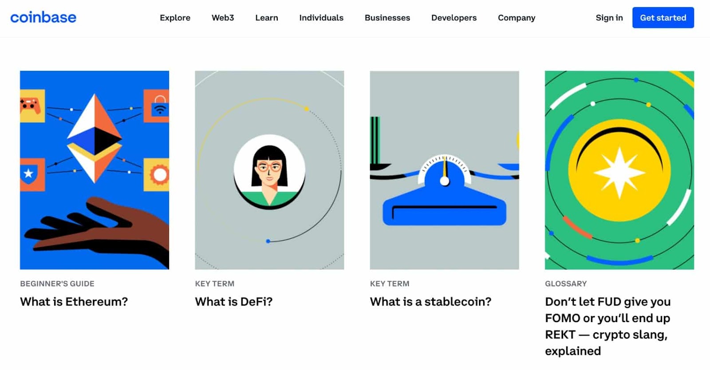Click the gear icon in Ethereum illustration
This screenshot has height=370, width=710.
(x=158, y=175)
